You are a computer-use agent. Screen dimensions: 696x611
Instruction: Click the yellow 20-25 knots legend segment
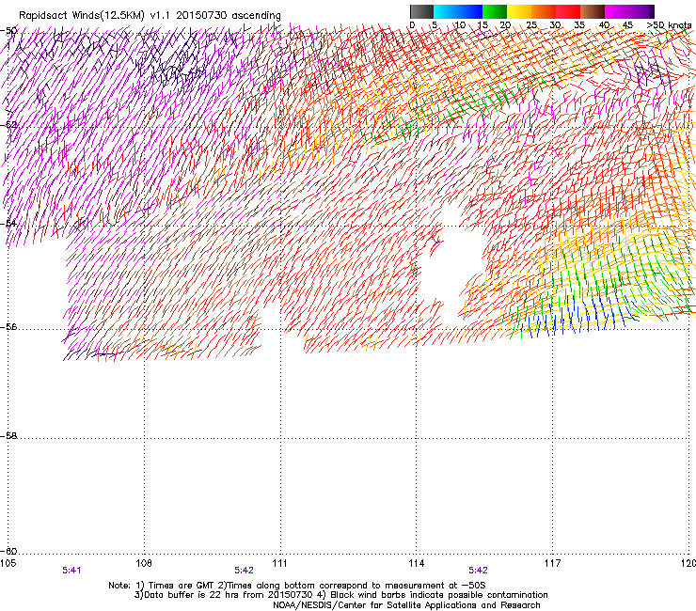point(519,11)
